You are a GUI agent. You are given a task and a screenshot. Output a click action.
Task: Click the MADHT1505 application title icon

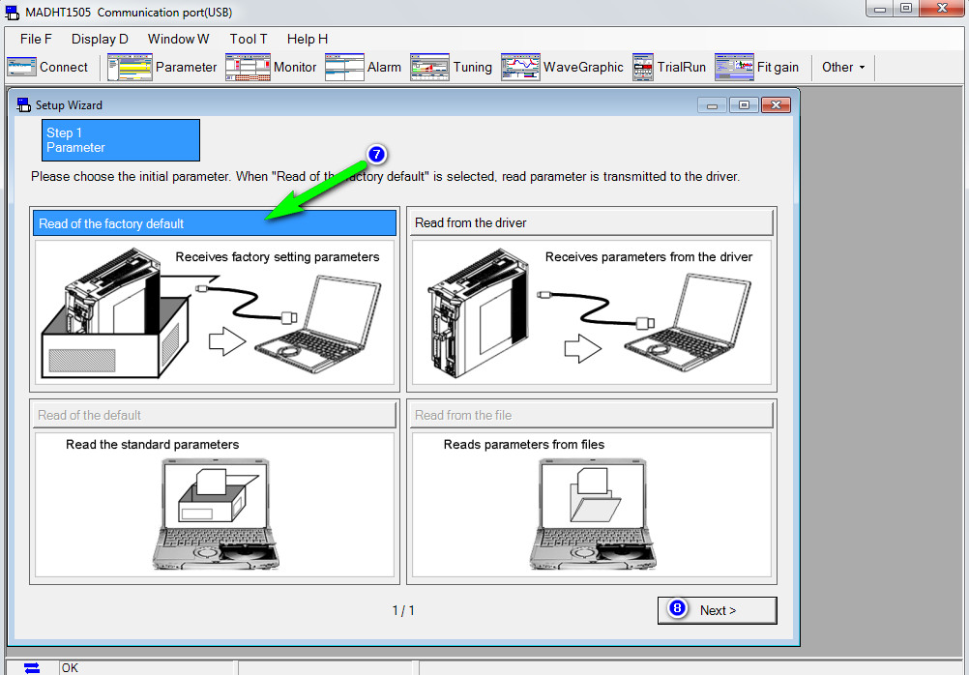click(x=13, y=13)
